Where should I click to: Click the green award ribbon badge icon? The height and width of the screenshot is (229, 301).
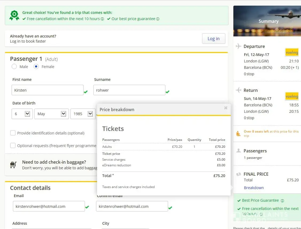click(14, 16)
